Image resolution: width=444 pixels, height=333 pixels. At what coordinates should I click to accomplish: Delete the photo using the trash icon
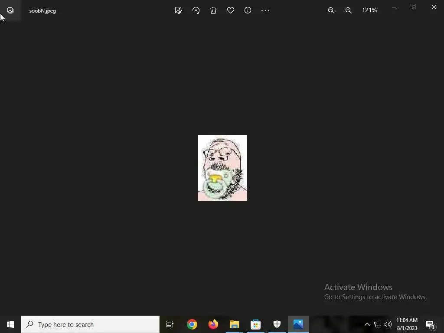pyautogui.click(x=213, y=10)
